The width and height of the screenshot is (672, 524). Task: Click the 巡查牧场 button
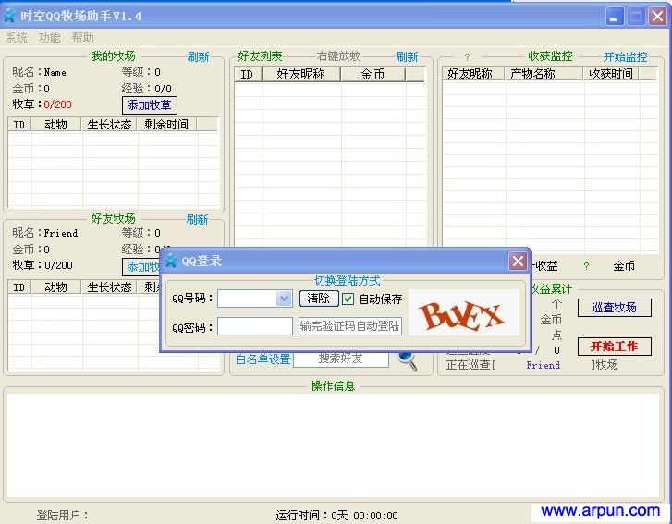pyautogui.click(x=614, y=308)
